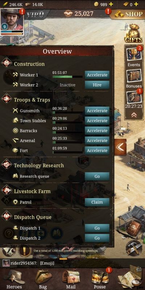Open the timed wagon wheel offer icon
Viewport: 145px width, 290px height.
tap(134, 98)
